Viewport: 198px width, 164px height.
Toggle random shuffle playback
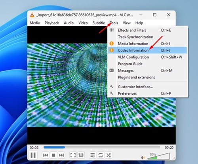pos(109,155)
